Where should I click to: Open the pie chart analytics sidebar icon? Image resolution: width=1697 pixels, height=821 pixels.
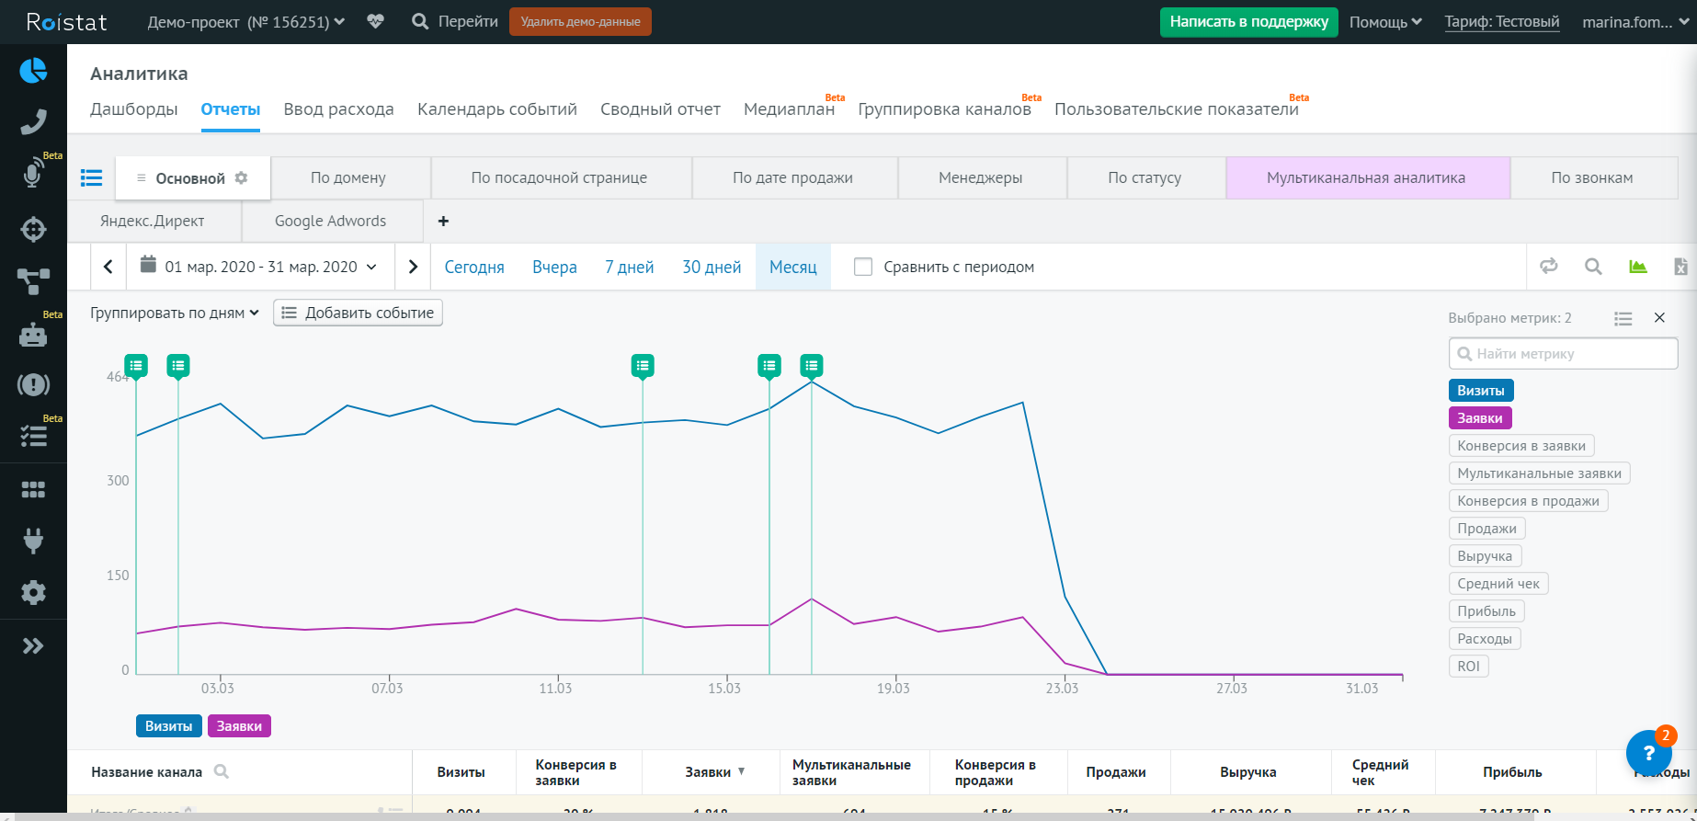click(33, 71)
